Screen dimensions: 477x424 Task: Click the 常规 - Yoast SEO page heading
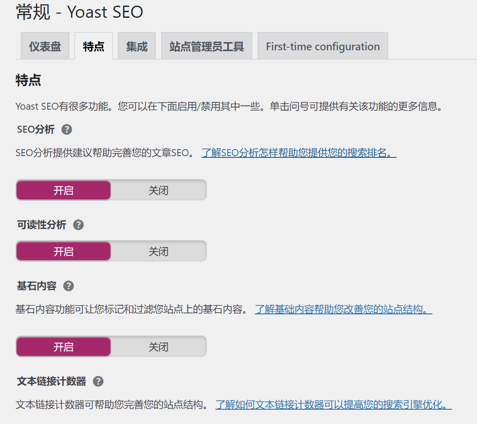pos(78,12)
